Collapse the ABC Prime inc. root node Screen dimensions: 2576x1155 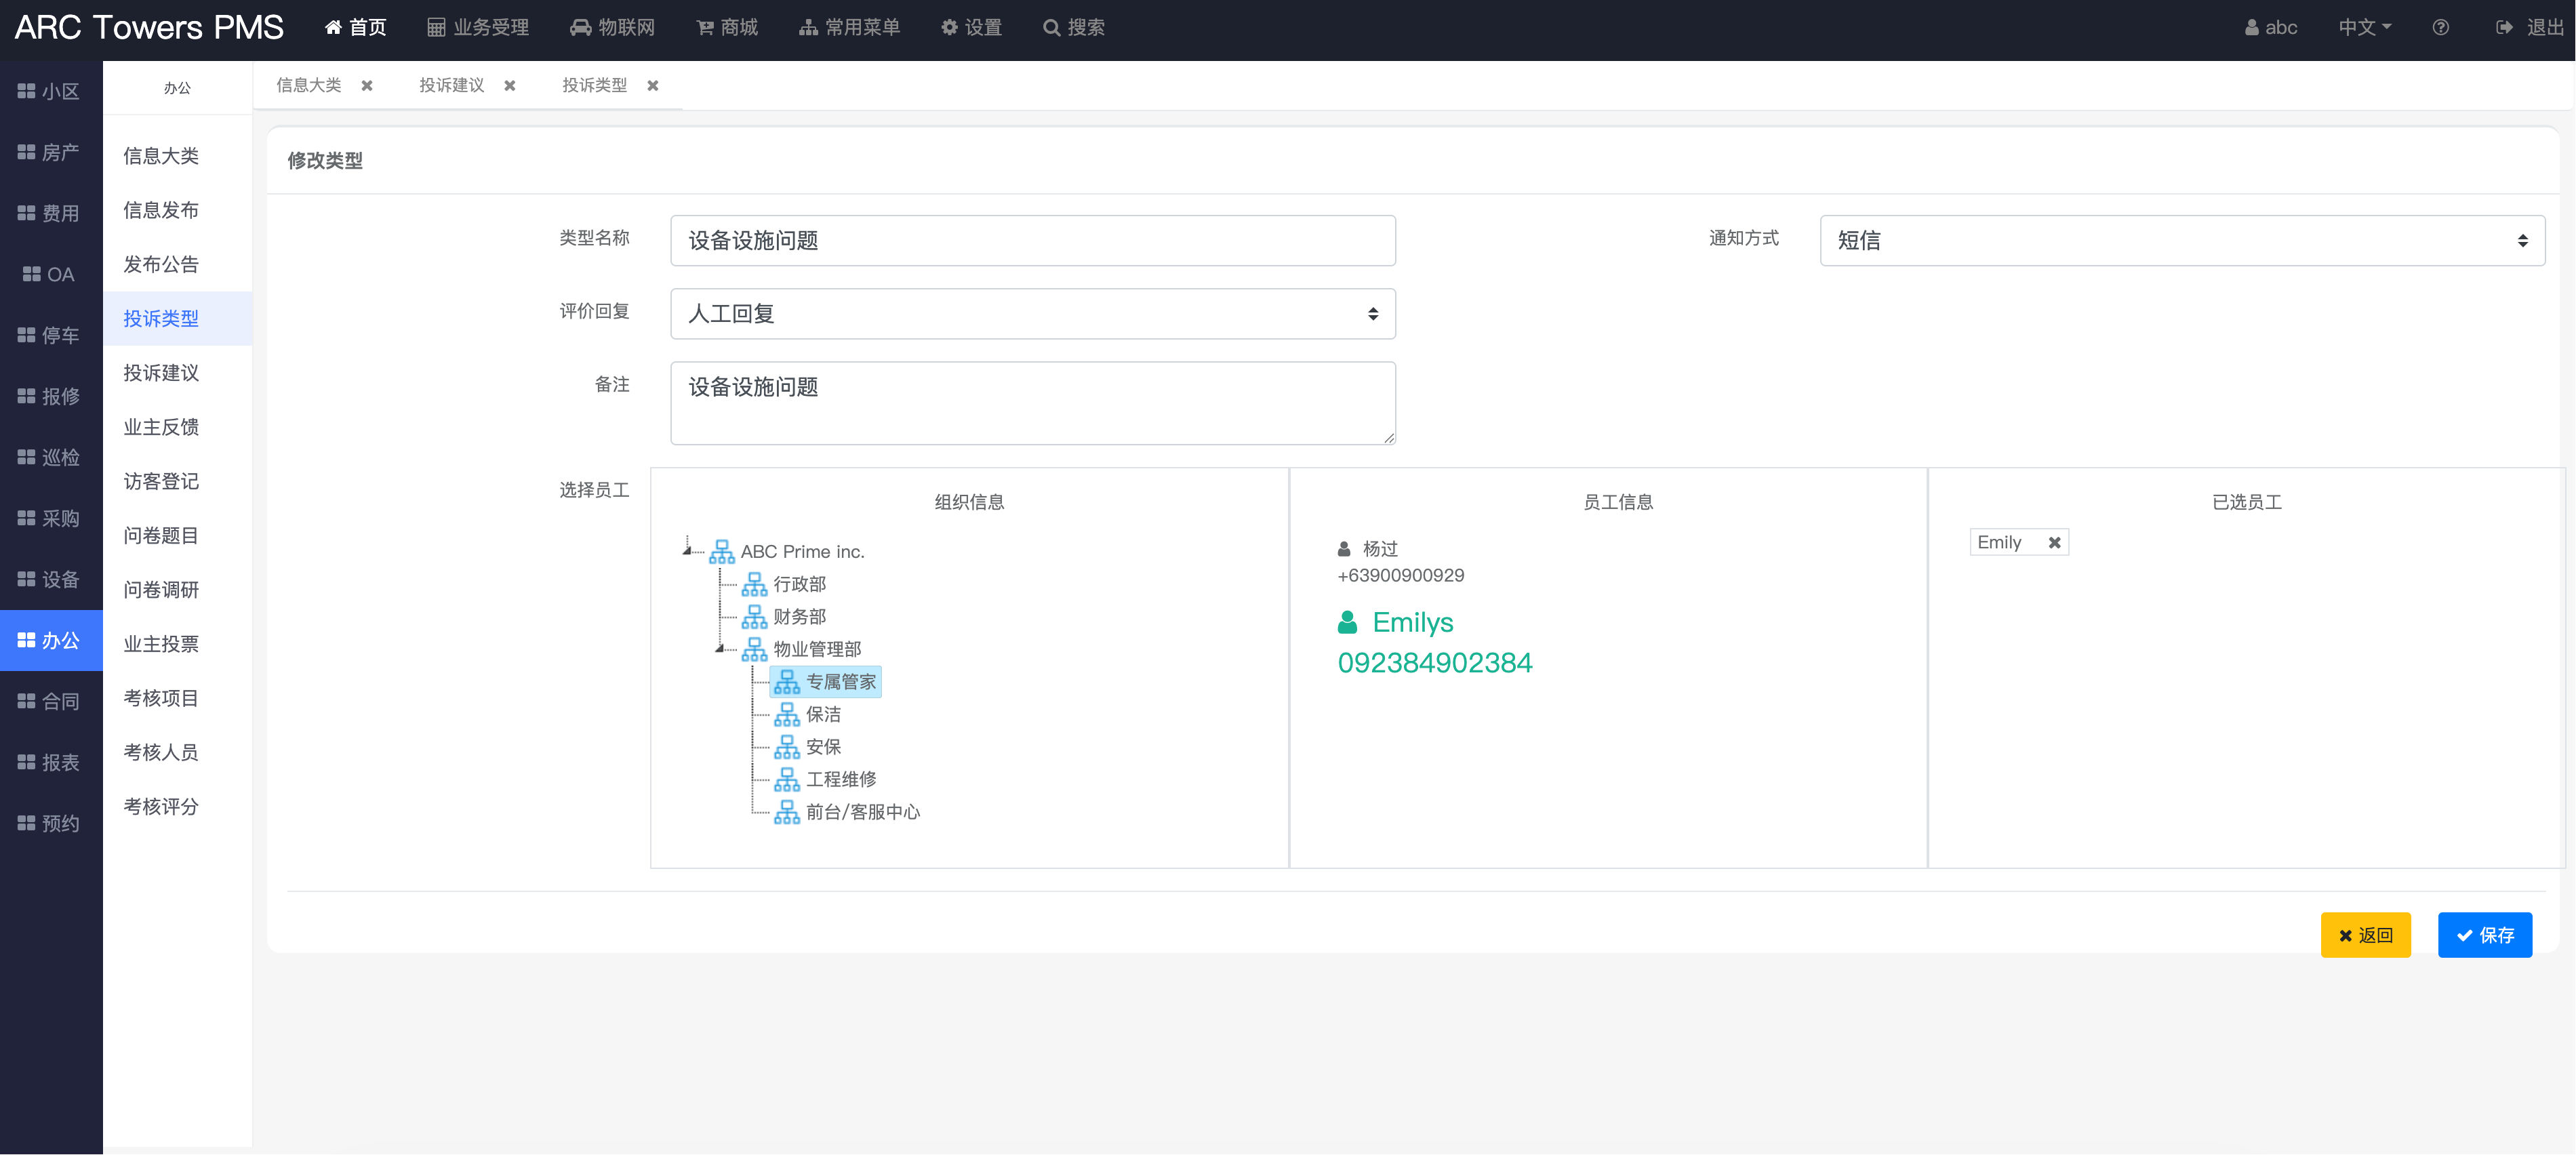click(x=687, y=550)
